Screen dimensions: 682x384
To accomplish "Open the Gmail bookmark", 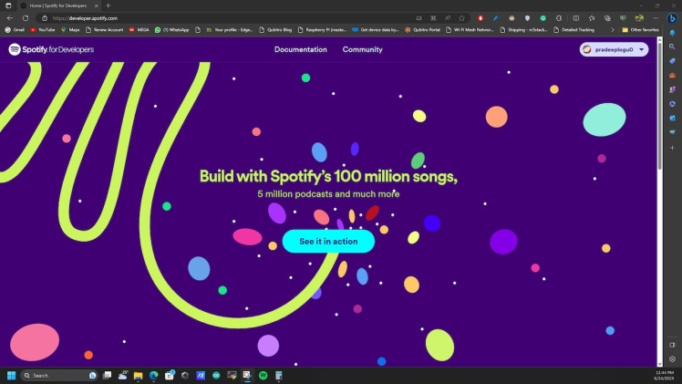I will (x=15, y=30).
